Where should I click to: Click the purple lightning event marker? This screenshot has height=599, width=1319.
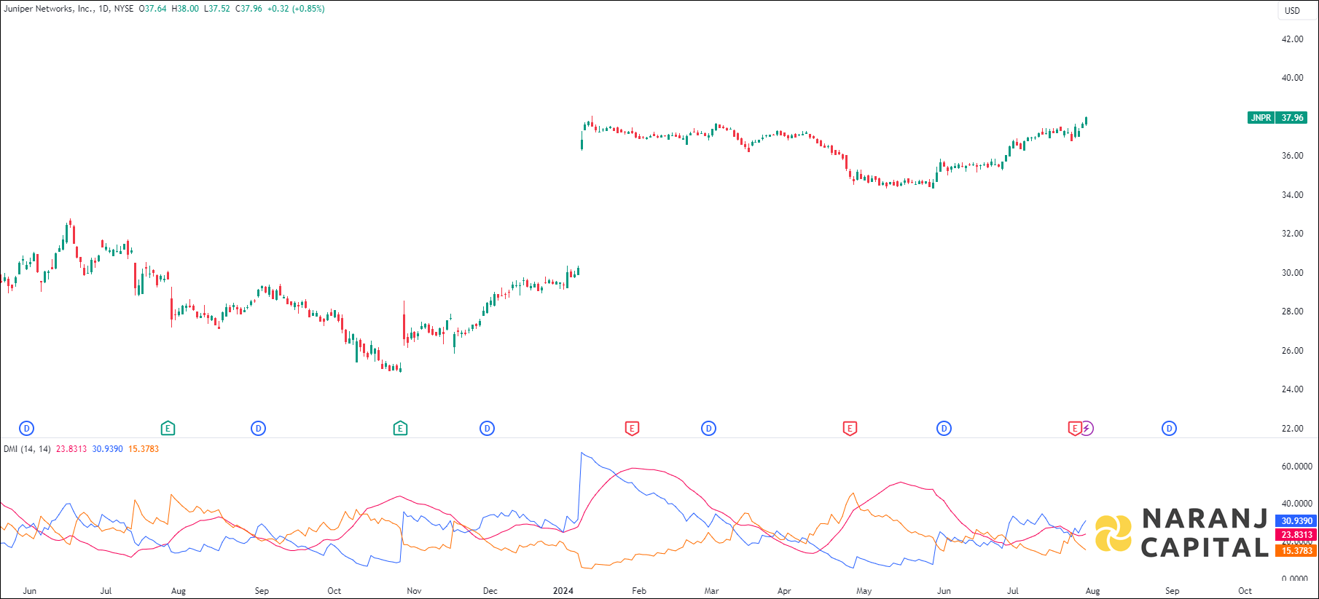point(1087,429)
